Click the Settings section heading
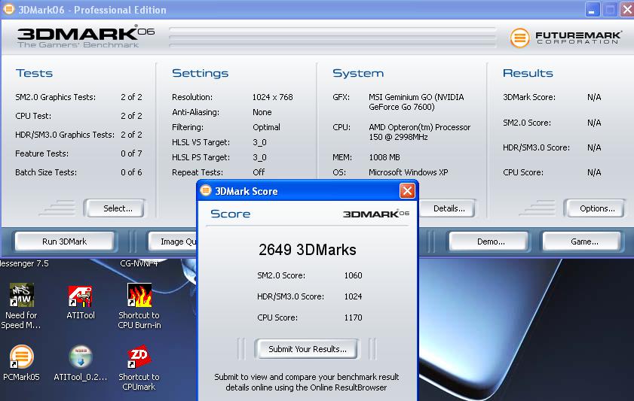Viewport: 634px width, 401px height. (x=200, y=73)
